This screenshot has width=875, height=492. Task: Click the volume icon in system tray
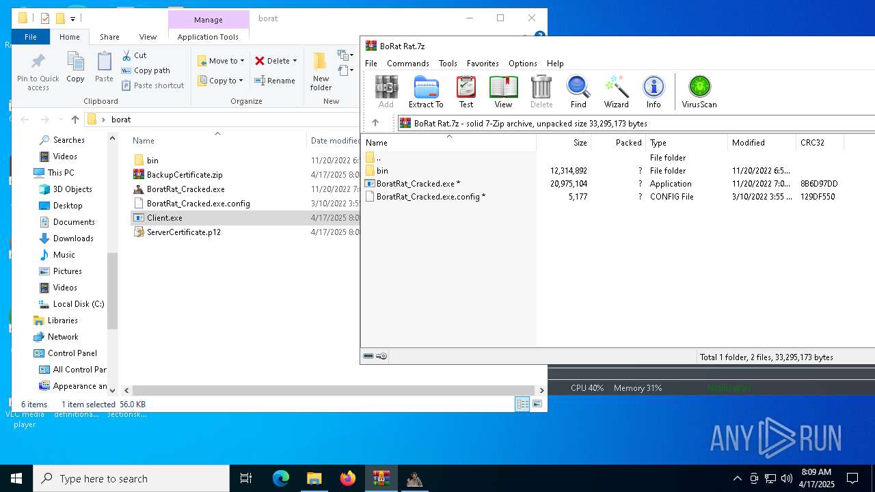click(786, 478)
